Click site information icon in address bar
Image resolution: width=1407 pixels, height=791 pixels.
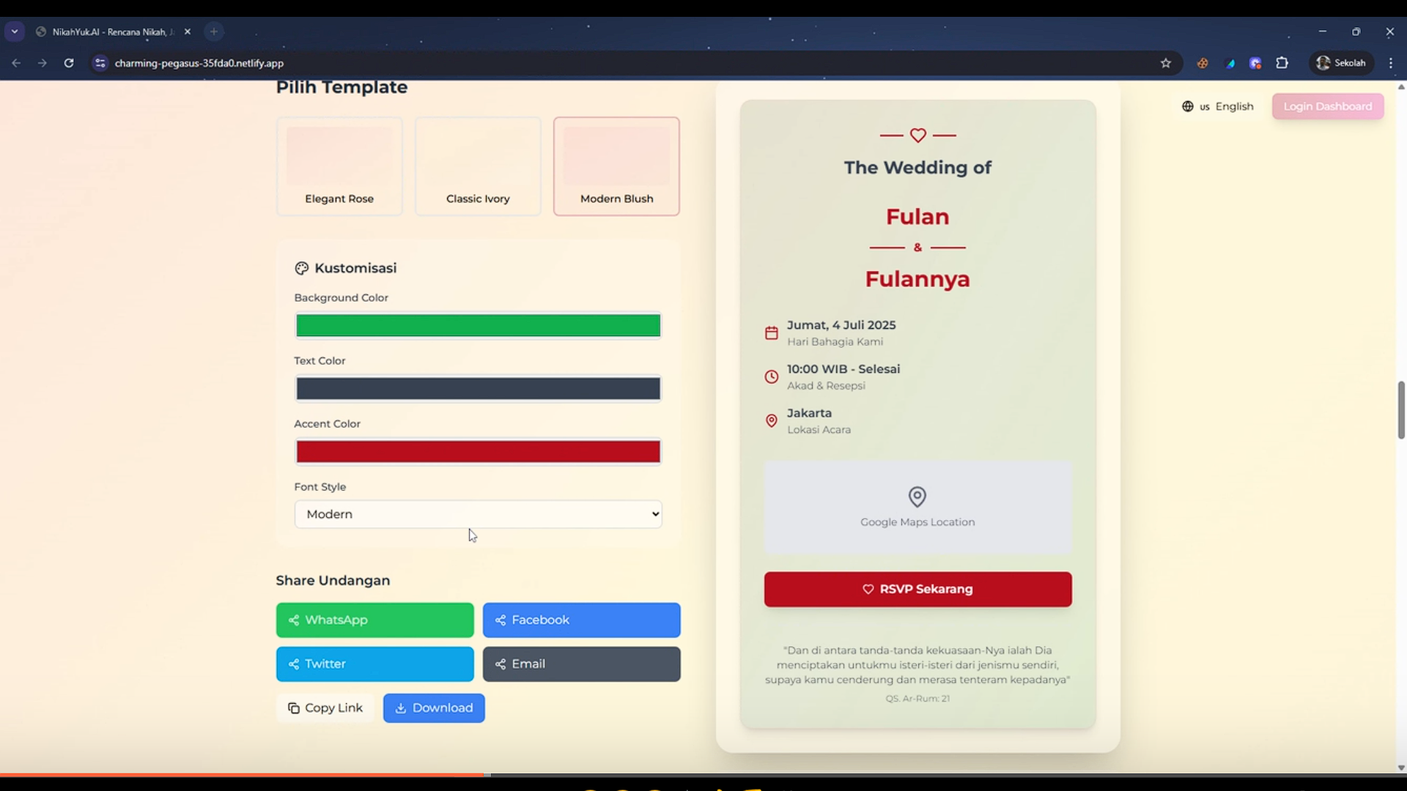point(100,63)
